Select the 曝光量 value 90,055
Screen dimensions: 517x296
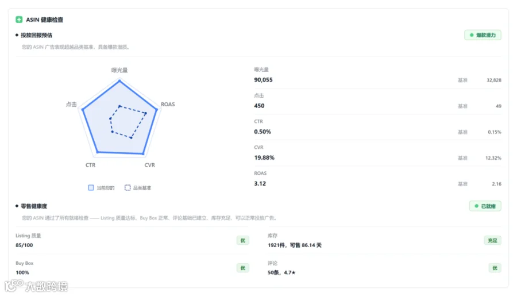click(264, 80)
